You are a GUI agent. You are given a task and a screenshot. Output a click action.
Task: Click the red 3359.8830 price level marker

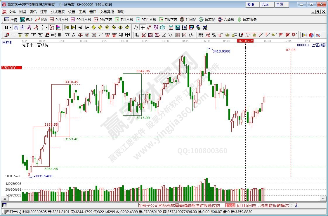(11, 68)
